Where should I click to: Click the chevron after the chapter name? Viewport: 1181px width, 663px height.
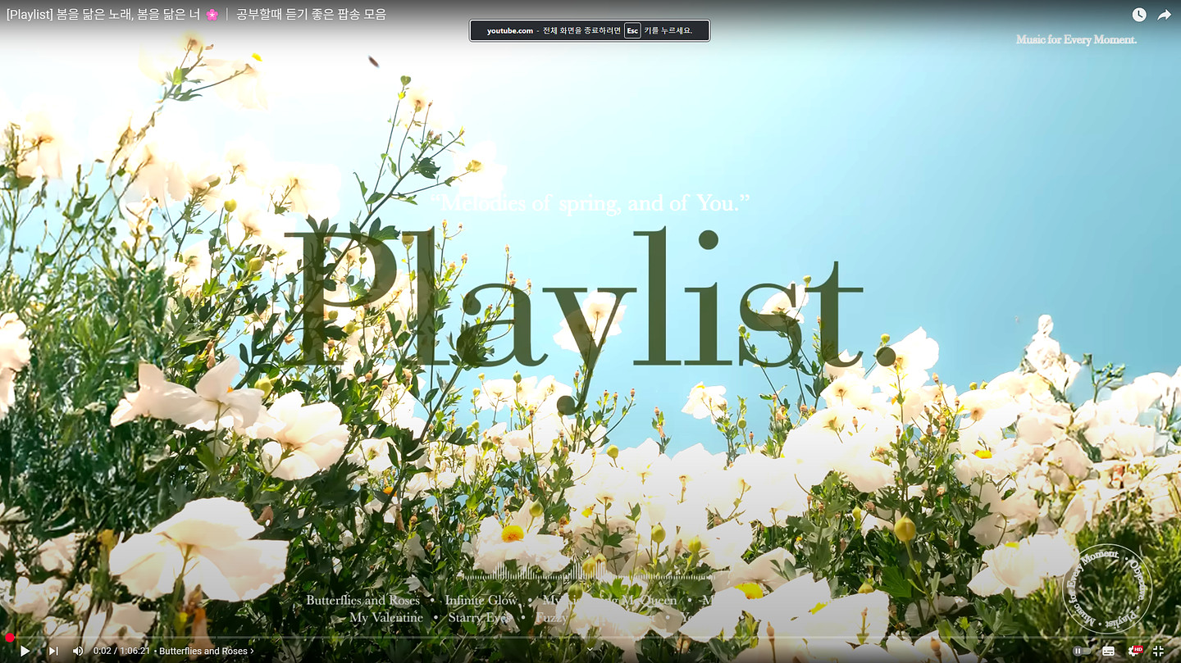[x=253, y=651]
